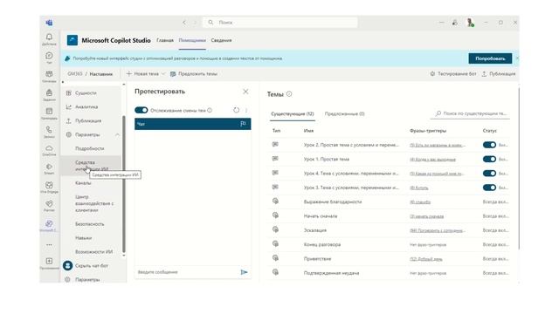Viewport: 559px width, 314px height.
Task: Send message with paper plane icon
Action: 244,272
